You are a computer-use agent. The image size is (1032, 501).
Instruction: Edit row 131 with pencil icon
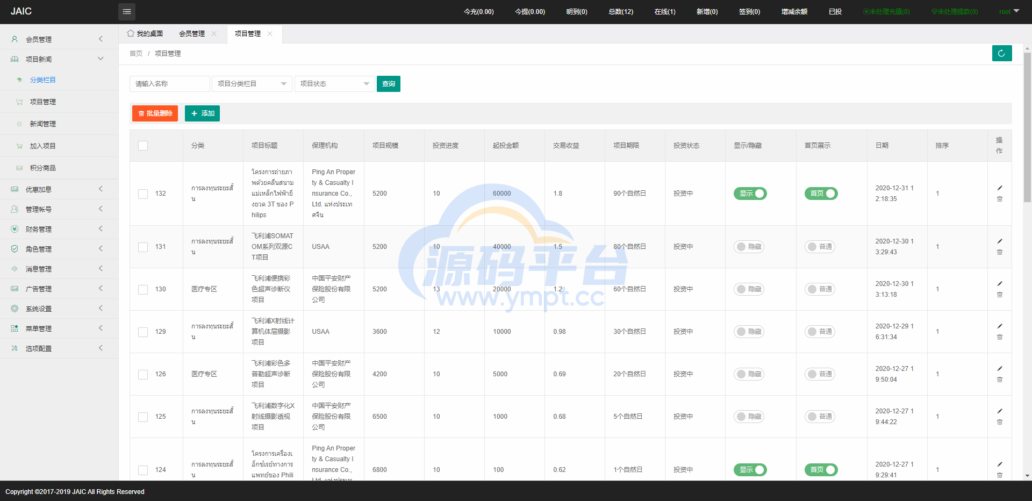point(1000,241)
